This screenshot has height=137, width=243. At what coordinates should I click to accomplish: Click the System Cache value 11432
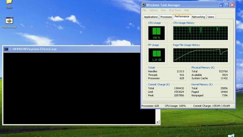point(224,78)
